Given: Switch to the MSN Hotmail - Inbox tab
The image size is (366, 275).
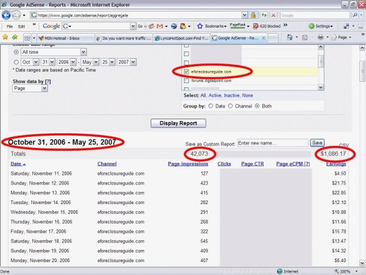Looking at the screenshot, I should (x=66, y=38).
